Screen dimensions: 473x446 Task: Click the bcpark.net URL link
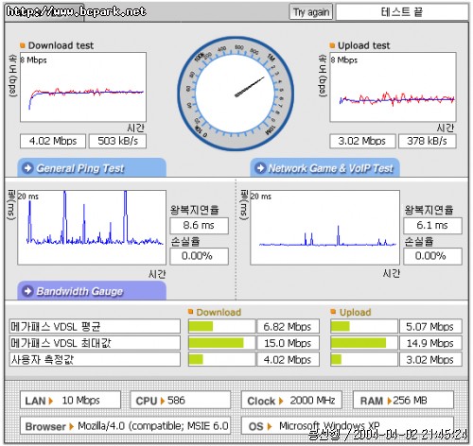[76, 11]
